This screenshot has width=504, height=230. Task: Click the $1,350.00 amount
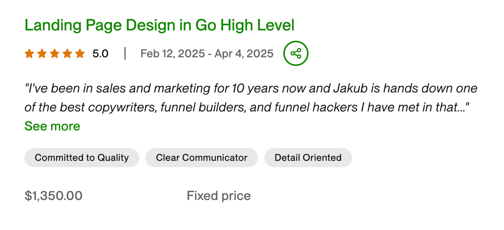point(53,196)
